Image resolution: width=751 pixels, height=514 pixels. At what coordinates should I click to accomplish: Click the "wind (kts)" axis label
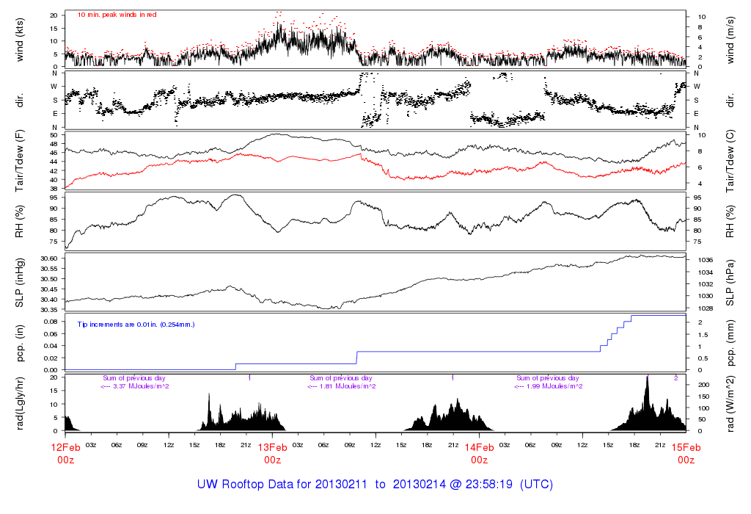click(x=20, y=40)
